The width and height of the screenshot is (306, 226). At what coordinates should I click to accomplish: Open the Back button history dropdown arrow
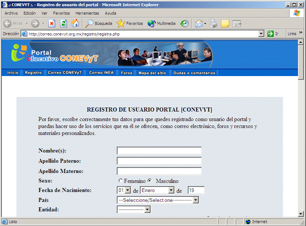(x=27, y=24)
